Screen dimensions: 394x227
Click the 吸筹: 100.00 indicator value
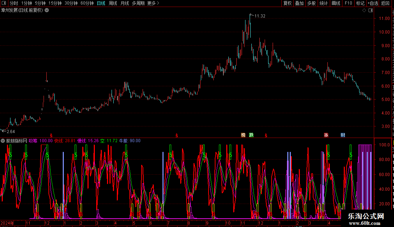point(41,141)
